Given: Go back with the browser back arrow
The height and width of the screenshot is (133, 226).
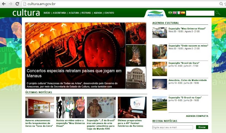Looking at the screenshot, I should point(4,4).
